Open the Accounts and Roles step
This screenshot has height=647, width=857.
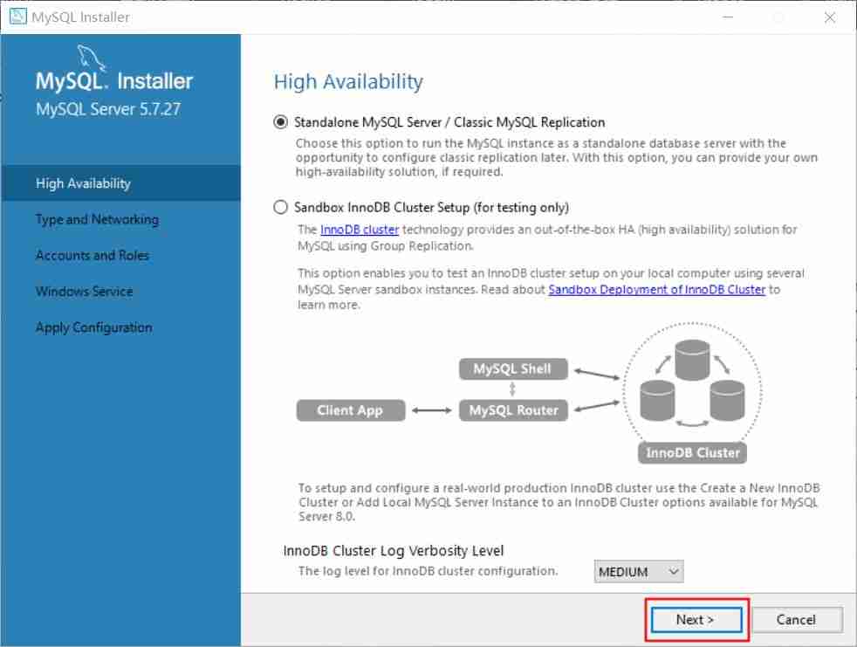tap(92, 255)
